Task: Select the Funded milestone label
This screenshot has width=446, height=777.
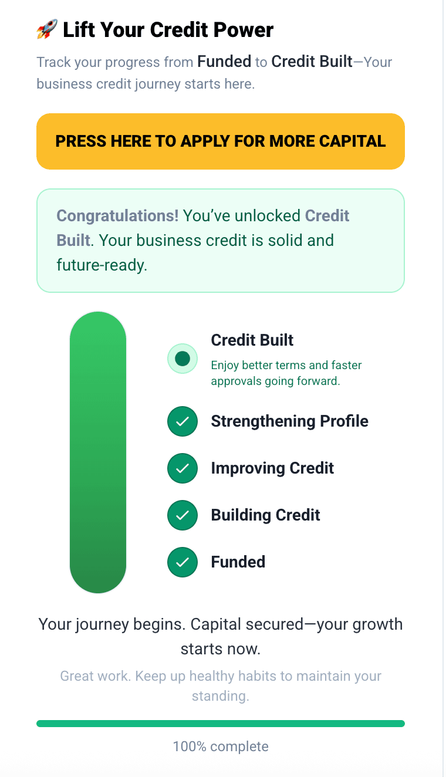Action: coord(238,562)
